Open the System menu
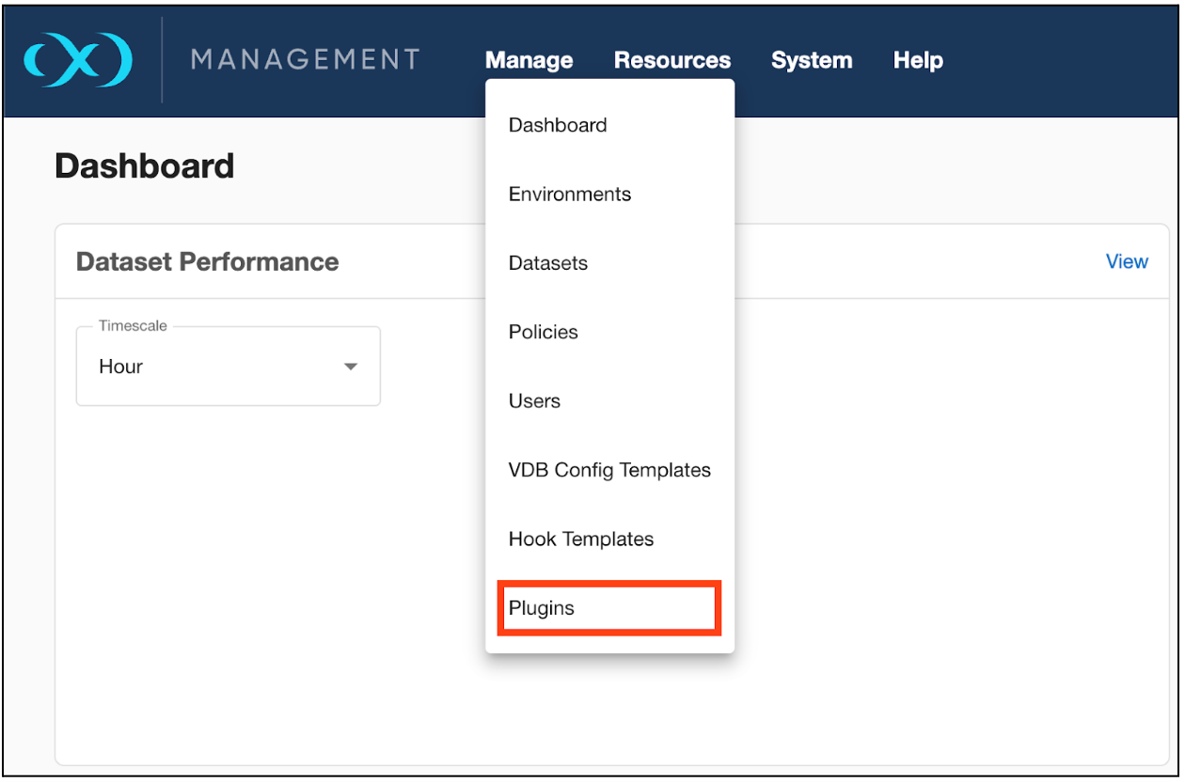 (811, 59)
